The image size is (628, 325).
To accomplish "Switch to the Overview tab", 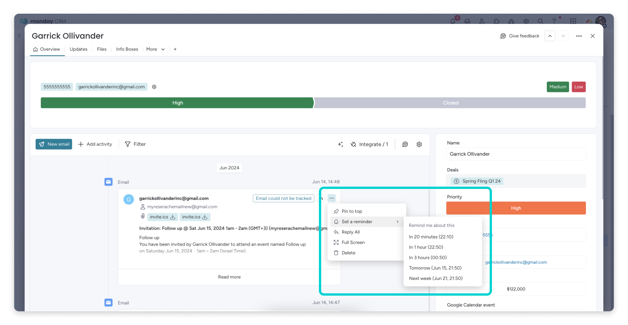I will pos(47,49).
